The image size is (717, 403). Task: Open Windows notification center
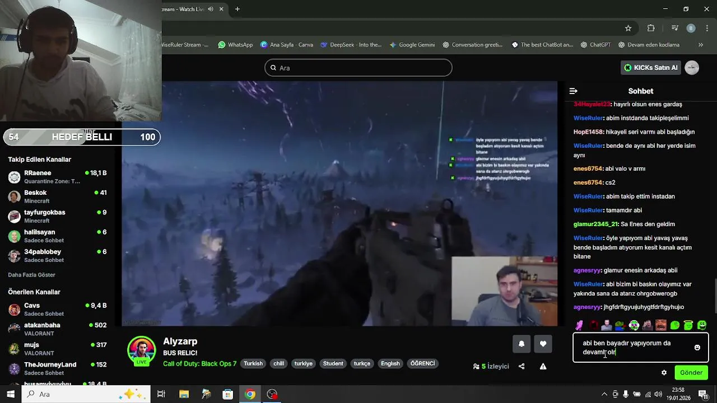tap(702, 395)
